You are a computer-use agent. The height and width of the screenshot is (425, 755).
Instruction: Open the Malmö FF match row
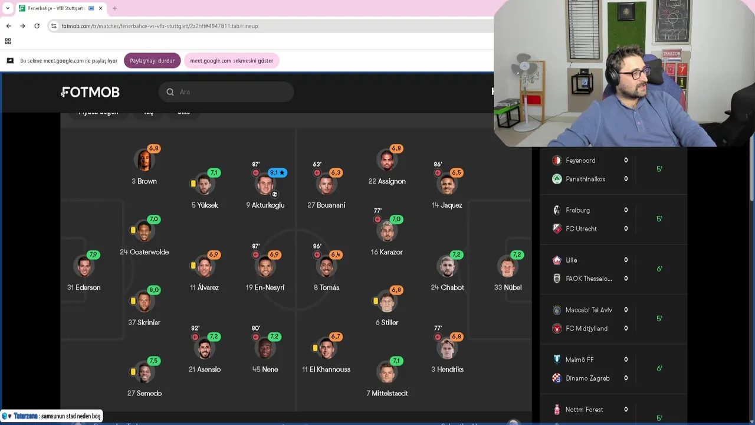point(613,359)
